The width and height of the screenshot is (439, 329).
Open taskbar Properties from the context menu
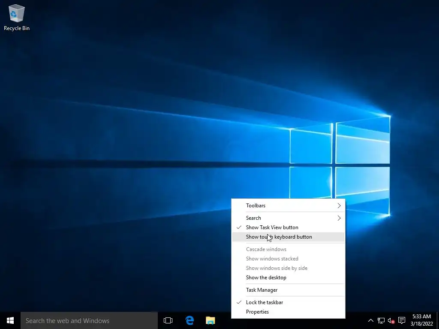tap(288, 312)
